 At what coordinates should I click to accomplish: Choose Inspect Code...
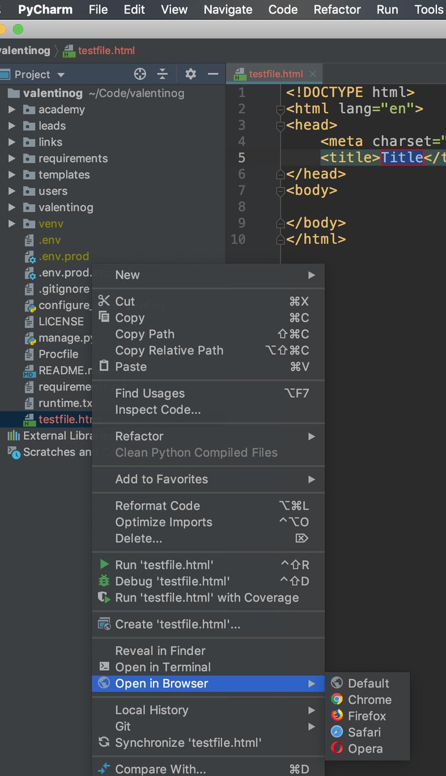point(208,409)
